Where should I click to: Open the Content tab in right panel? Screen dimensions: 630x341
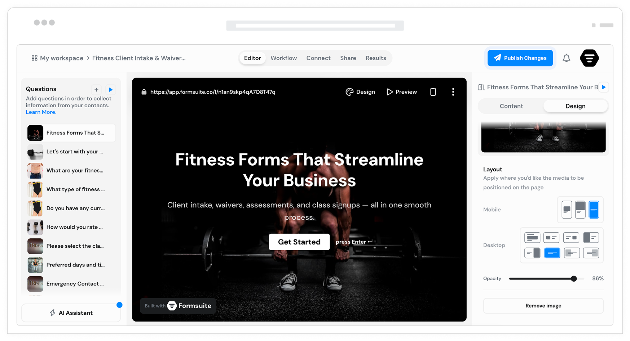point(511,106)
